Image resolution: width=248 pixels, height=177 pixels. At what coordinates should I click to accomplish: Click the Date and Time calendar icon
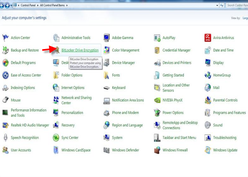208,50
